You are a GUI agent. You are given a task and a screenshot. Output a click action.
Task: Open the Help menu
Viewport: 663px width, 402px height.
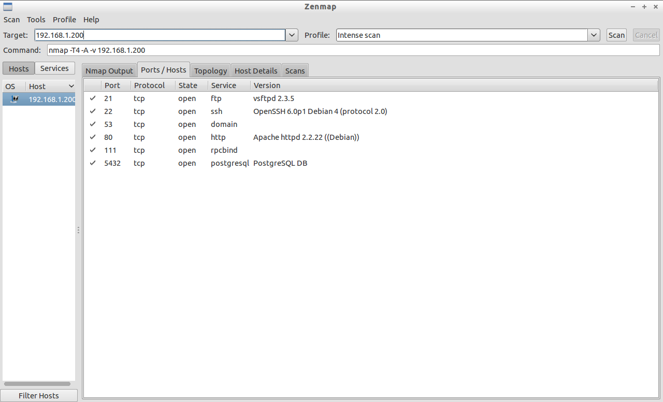click(91, 20)
